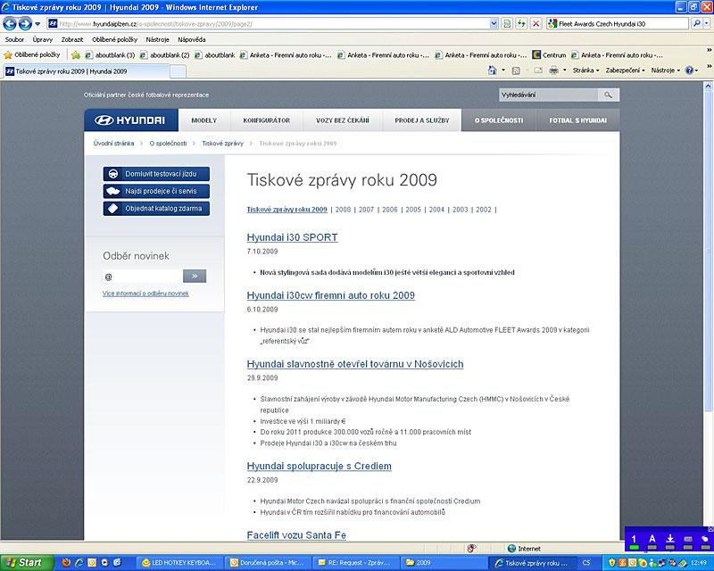The width and height of the screenshot is (714, 571).
Task: Click the Vyhledávání site search field
Action: click(x=548, y=95)
